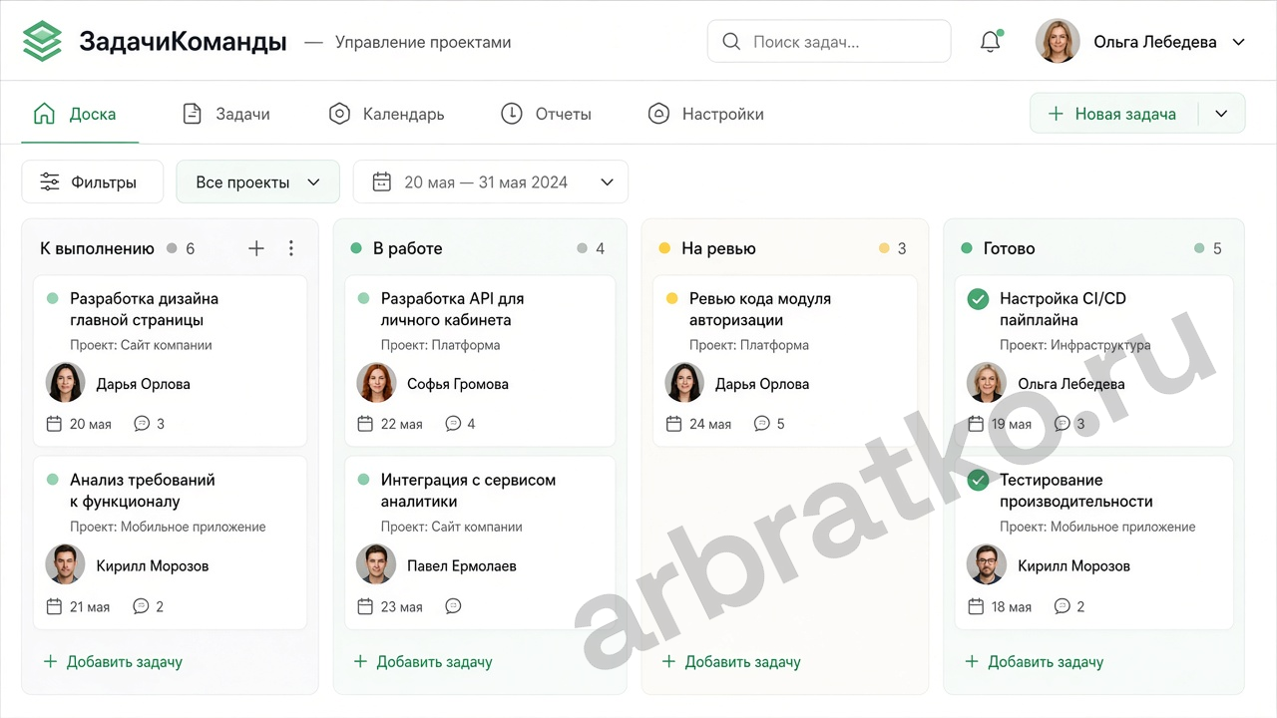This screenshot has height=718, width=1277.
Task: Click Добавить задачу in Готово column
Action: point(1035,661)
